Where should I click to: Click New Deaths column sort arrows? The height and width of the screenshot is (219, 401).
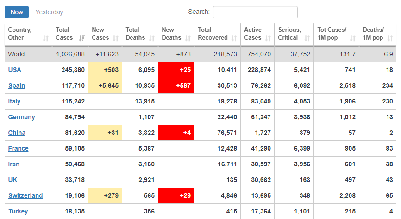[x=188, y=38]
